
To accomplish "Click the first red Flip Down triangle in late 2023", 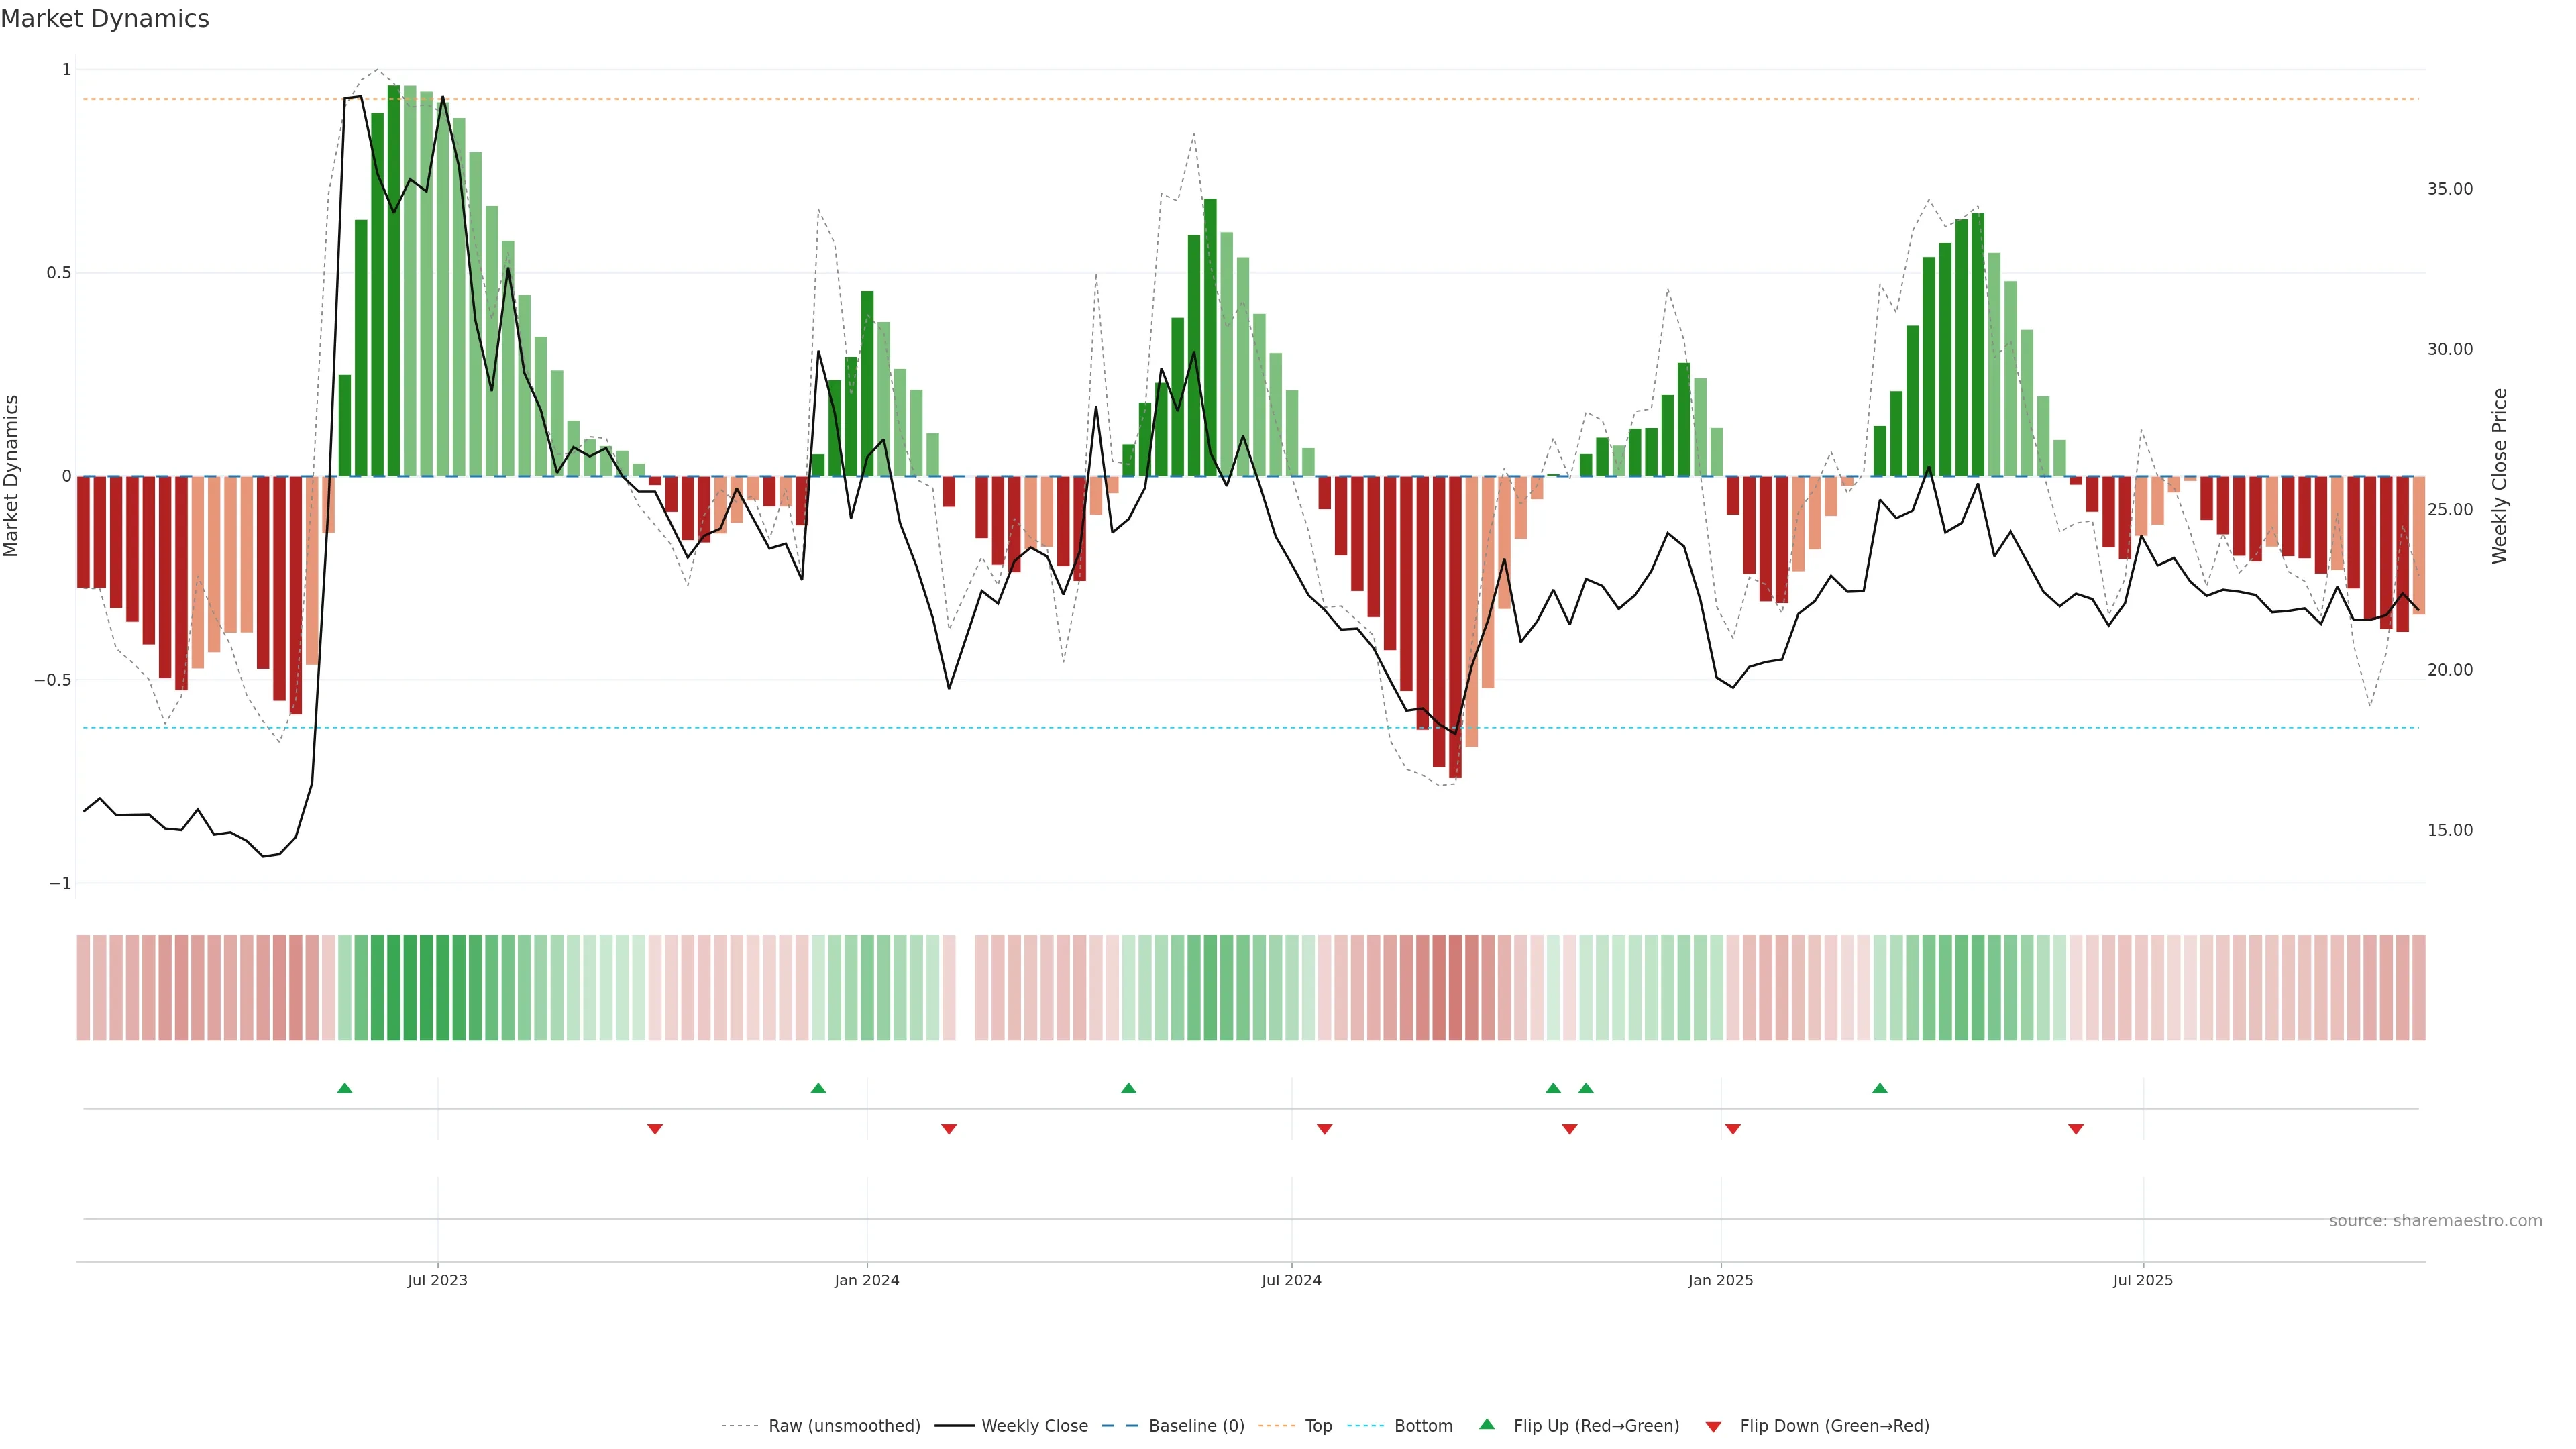I will [x=655, y=1129].
